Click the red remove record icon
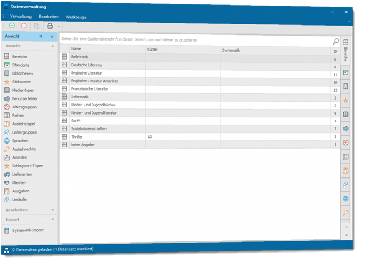Image resolution: width=372 pixels, height=262 pixels. [23, 26]
